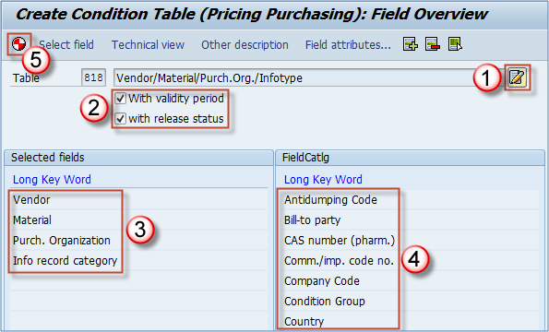Screen dimensions: 549x332
Task: Click Long Key Word header in FieldCatlg
Action: coord(323,180)
